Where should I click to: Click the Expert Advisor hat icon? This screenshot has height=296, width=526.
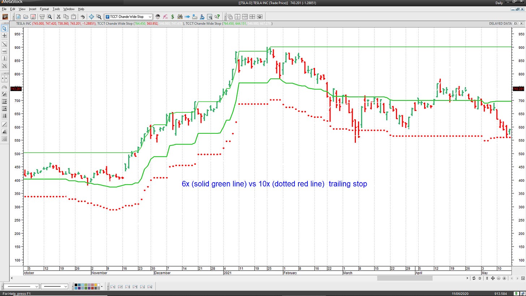tap(158, 17)
